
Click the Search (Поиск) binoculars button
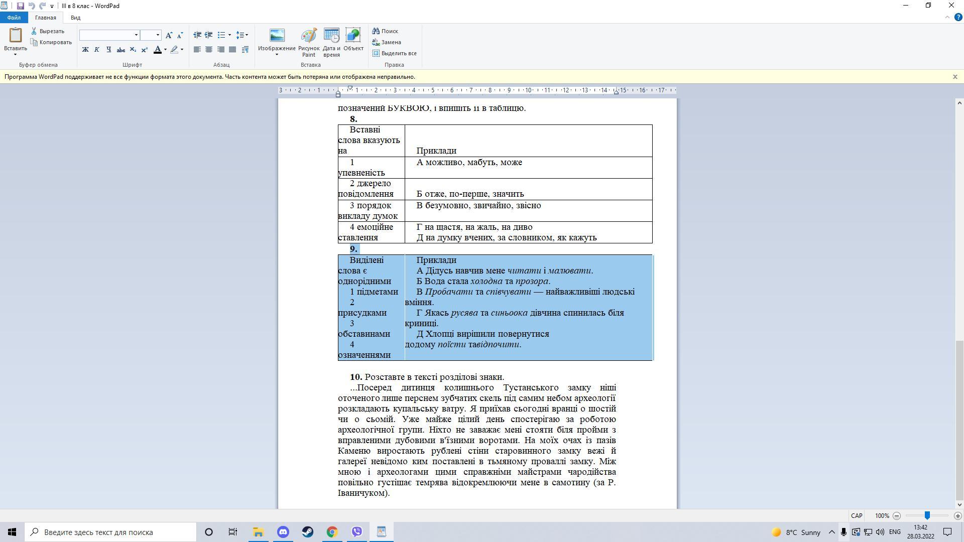pos(385,31)
